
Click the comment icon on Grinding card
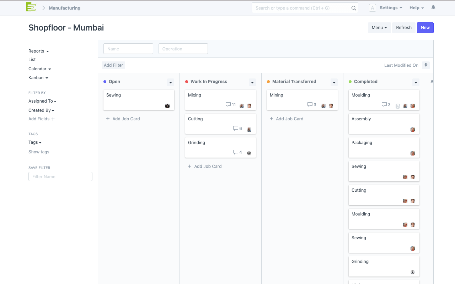tap(235, 152)
